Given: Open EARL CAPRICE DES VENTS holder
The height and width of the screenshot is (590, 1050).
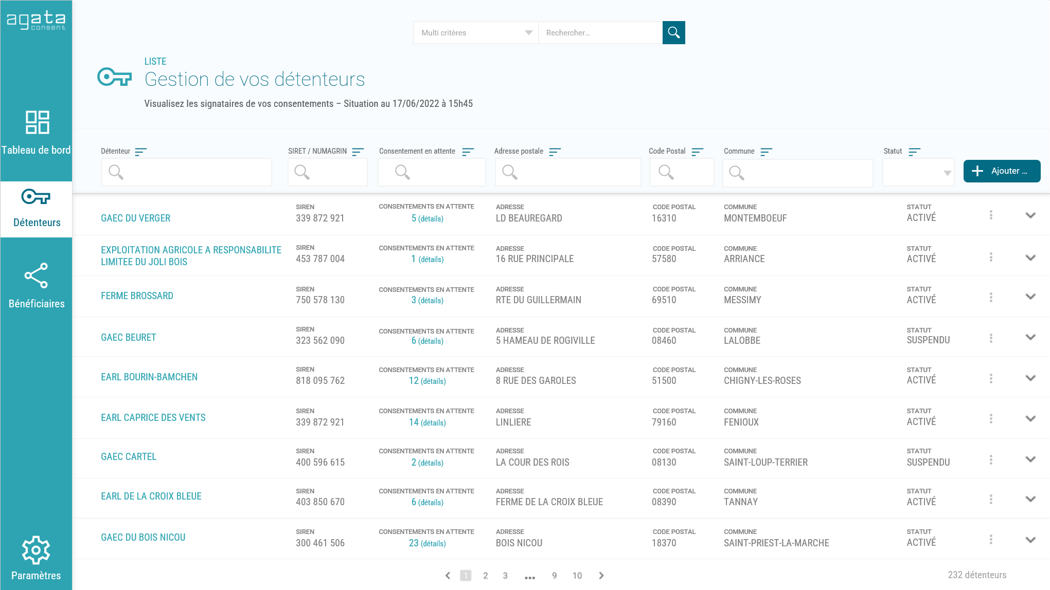Looking at the screenshot, I should pos(153,418).
